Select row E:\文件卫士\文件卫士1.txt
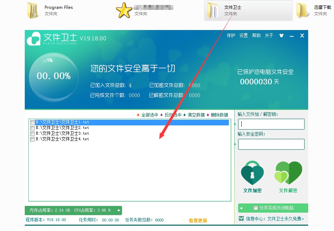The height and width of the screenshot is (231, 334). pos(132,122)
